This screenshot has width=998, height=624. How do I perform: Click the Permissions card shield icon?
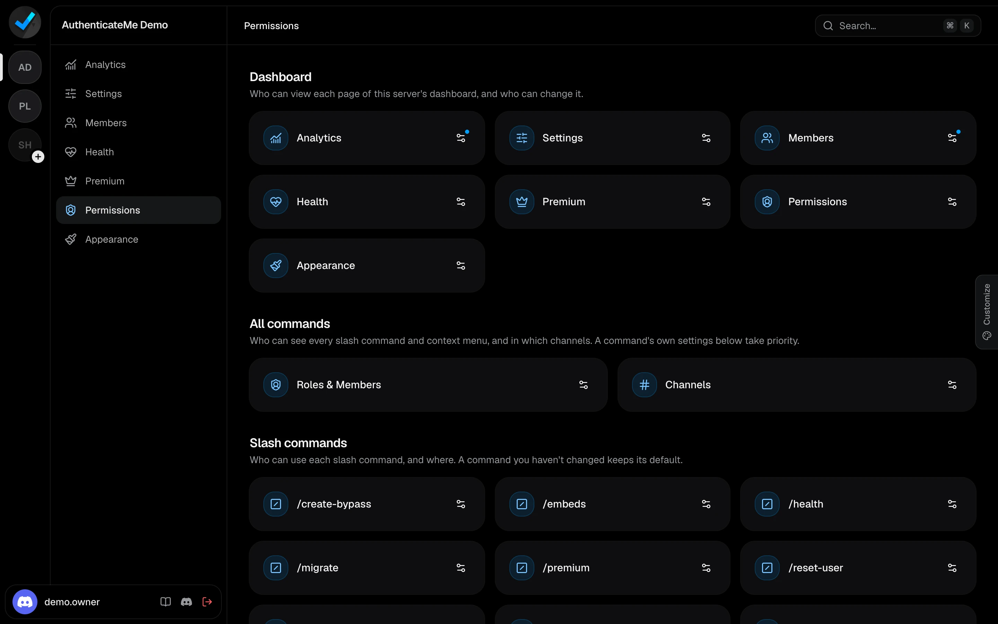(x=767, y=202)
